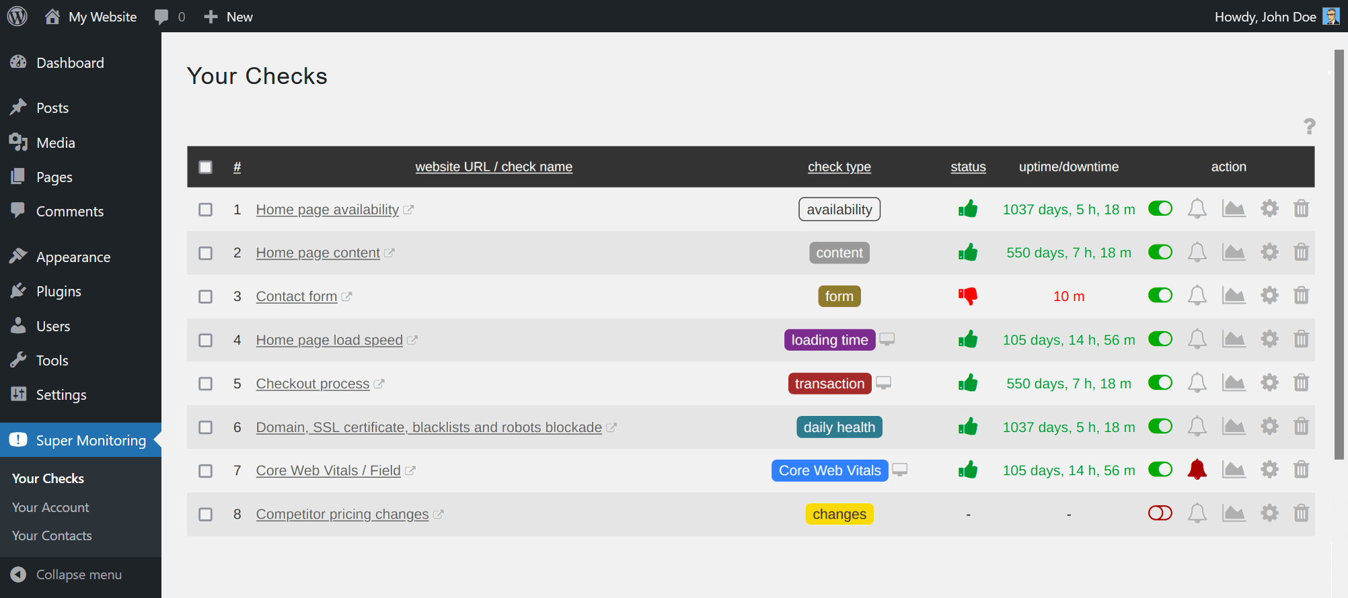Select checkbox for Competitor pricing changes

[x=206, y=514]
